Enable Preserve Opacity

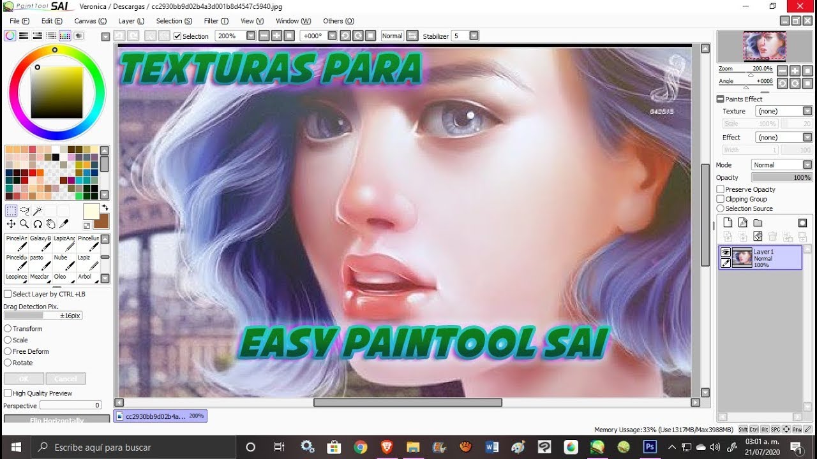click(x=721, y=189)
